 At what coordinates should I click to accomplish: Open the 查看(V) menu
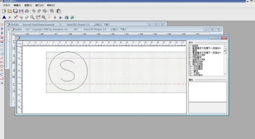click(x=28, y=5)
